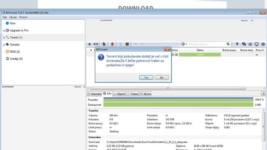267x150 pixels.
Task: Click the Add Torrent plus icon
Action: click(x=89, y=44)
